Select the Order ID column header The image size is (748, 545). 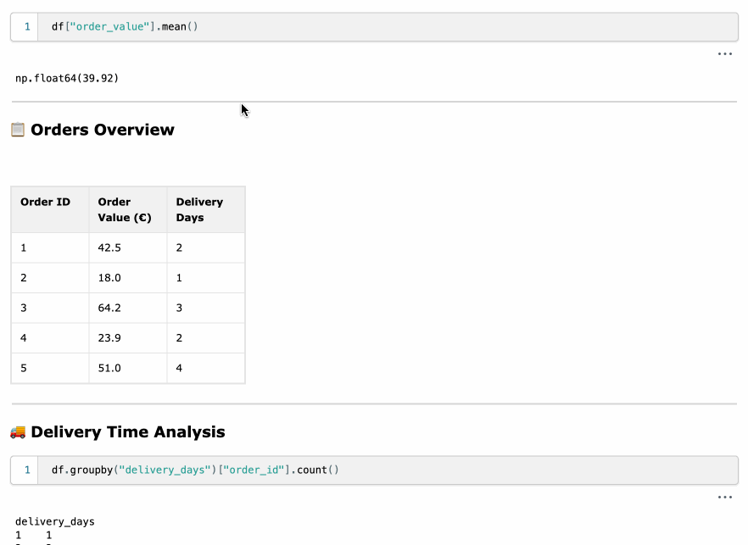click(46, 203)
